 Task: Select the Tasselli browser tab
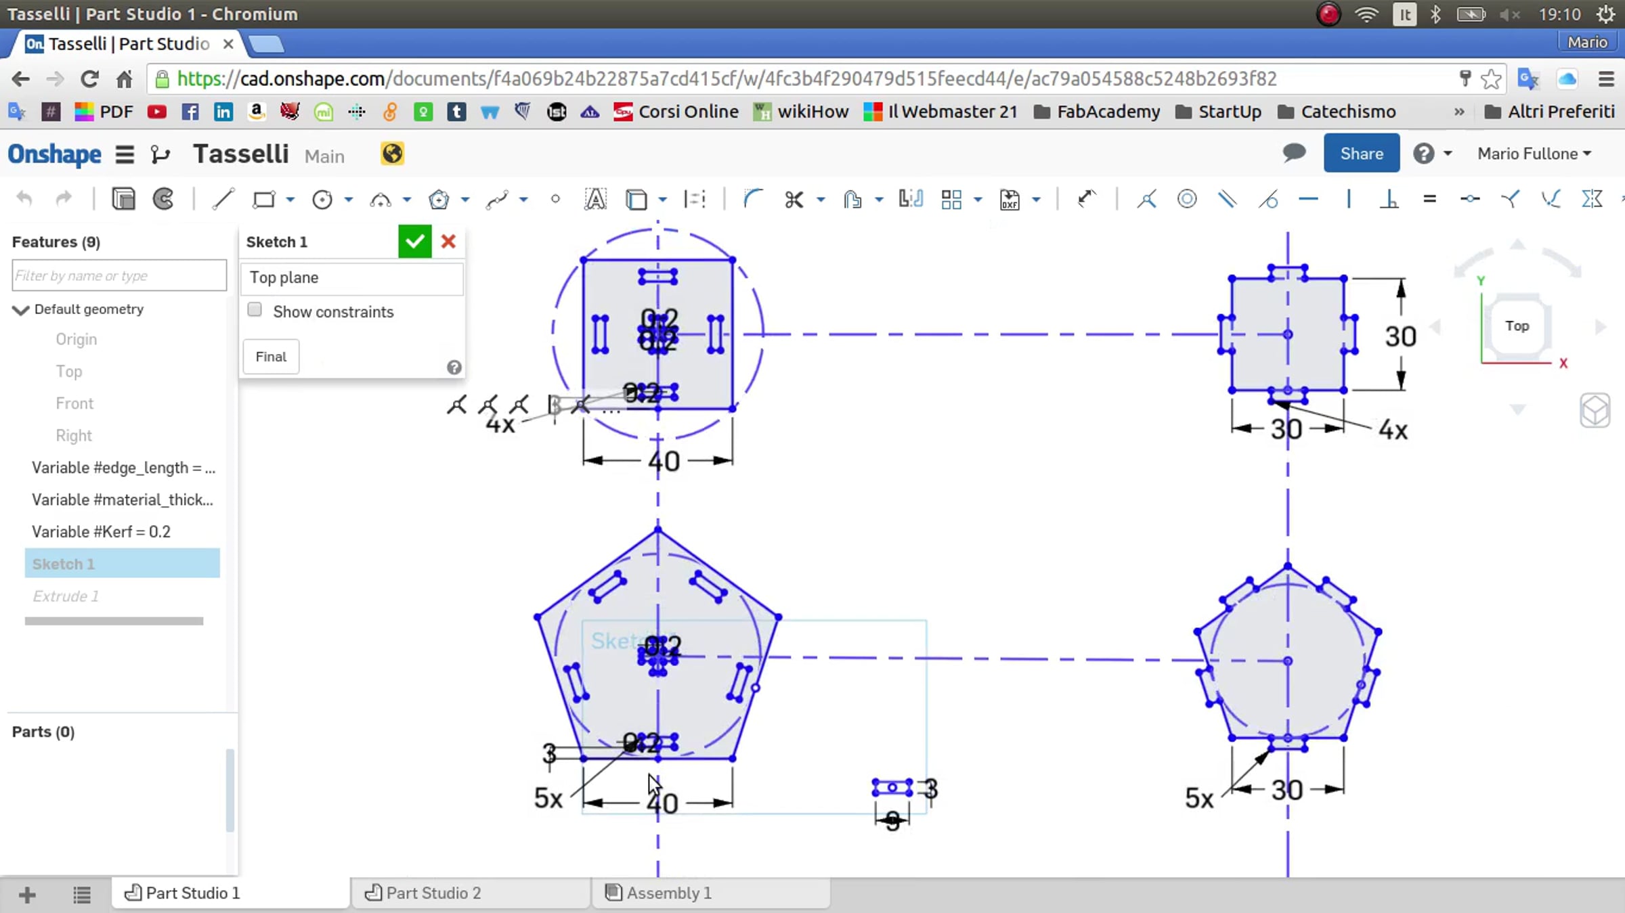click(x=129, y=44)
